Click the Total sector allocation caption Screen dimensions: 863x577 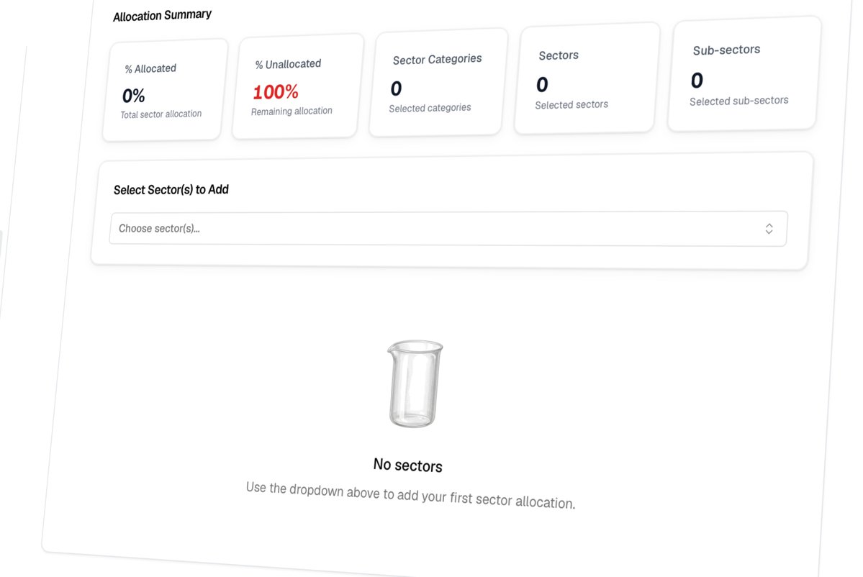click(x=161, y=114)
